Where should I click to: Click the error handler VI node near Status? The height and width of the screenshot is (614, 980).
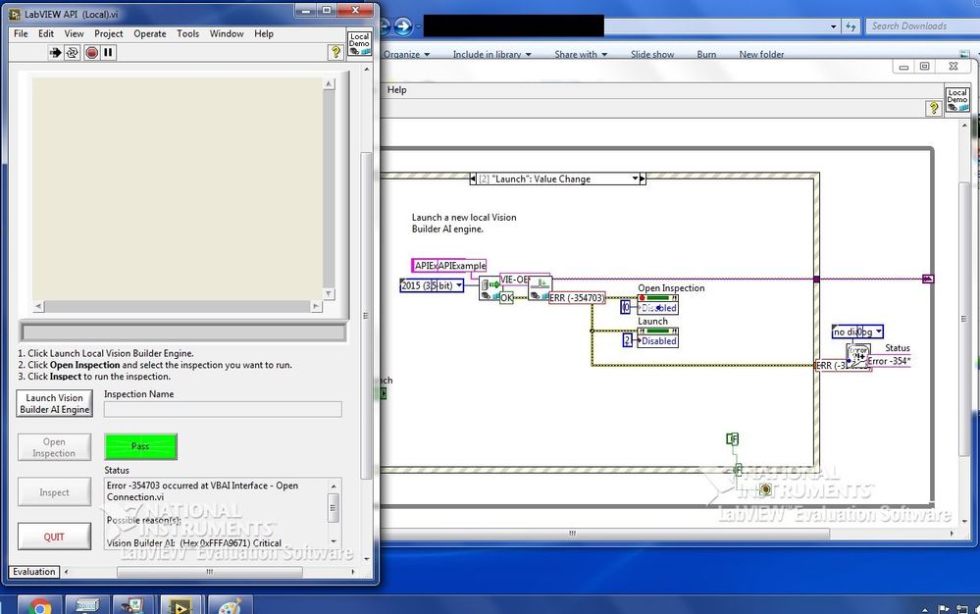coord(858,355)
